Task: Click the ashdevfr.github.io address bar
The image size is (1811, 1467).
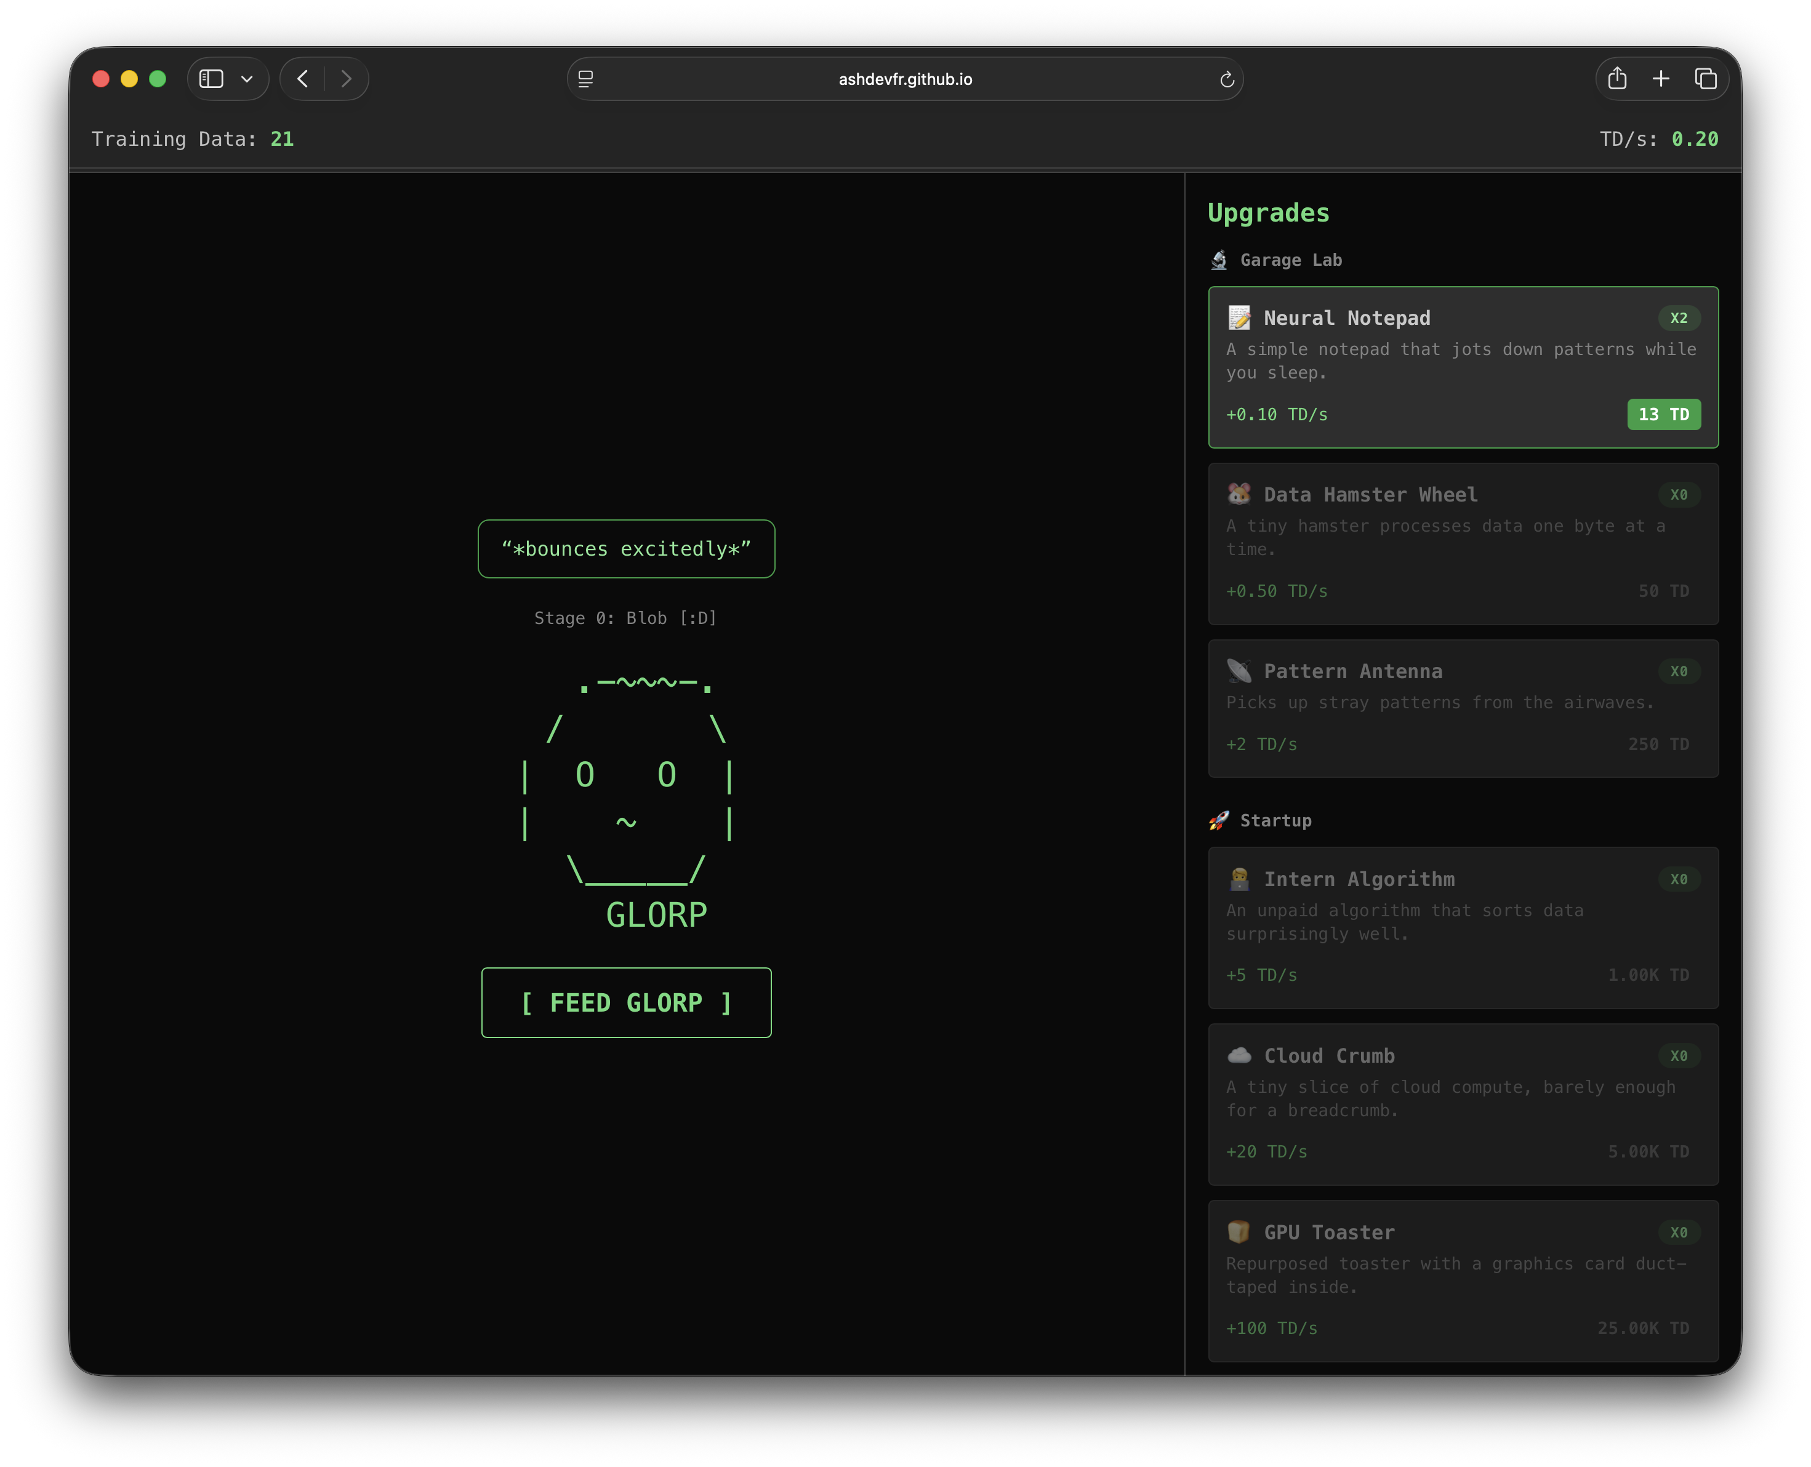Action: (905, 79)
